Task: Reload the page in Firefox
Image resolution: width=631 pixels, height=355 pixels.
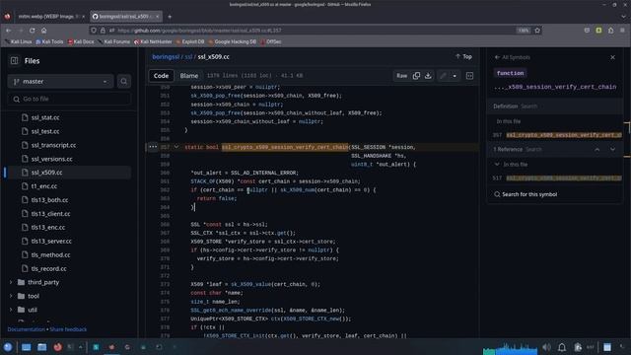Action: (33, 31)
